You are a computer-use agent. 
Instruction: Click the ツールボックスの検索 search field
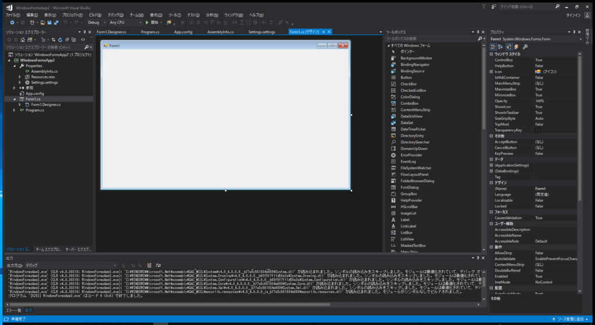click(431, 39)
